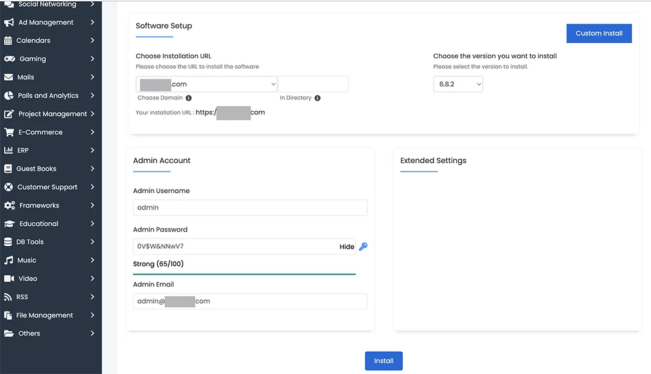Click the Video camera icon
Viewport: 651px width, 374px height.
[x=9, y=279]
